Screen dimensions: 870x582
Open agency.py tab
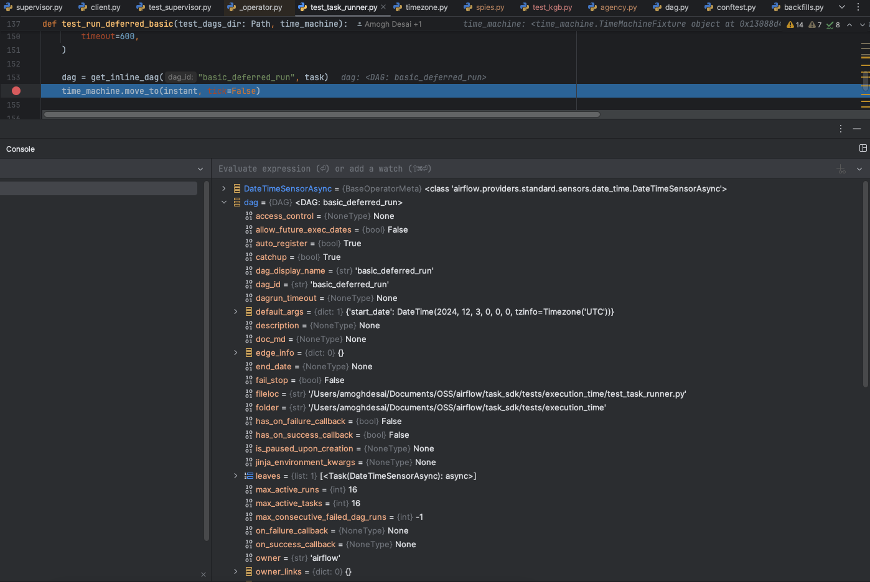point(612,7)
